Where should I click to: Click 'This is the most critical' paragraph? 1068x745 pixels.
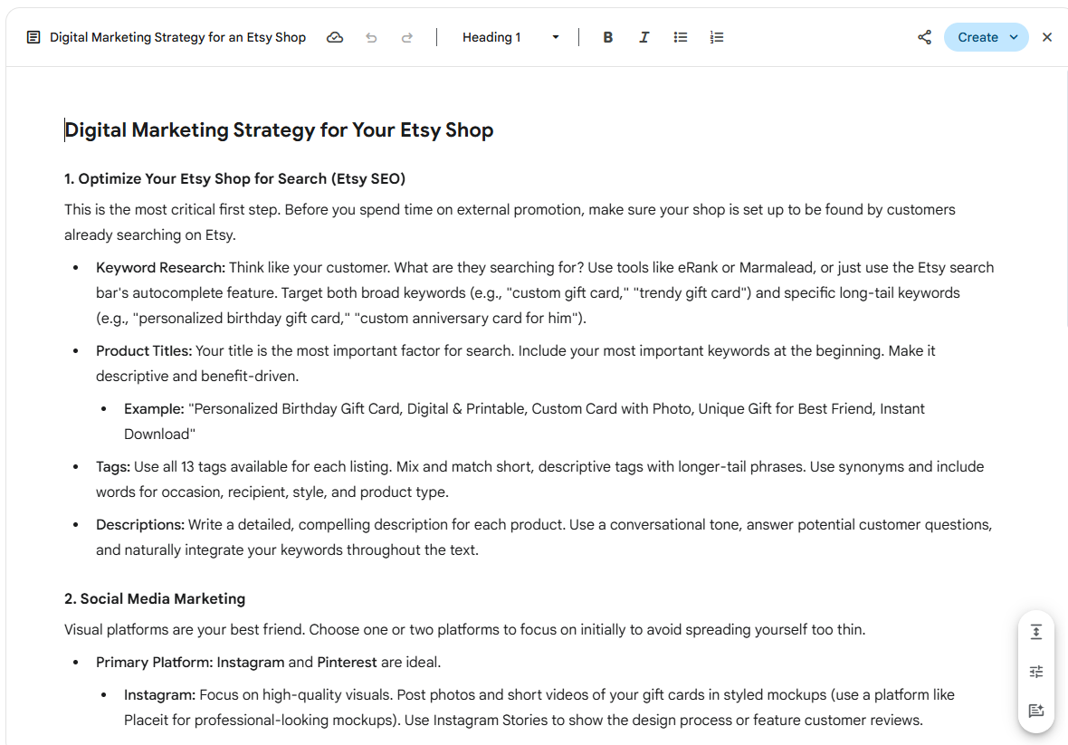[510, 222]
